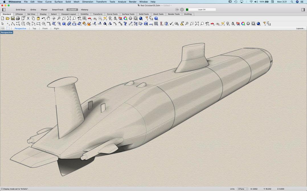
Task: Switch to the Mesh Tools tab
Action: click(x=158, y=14)
